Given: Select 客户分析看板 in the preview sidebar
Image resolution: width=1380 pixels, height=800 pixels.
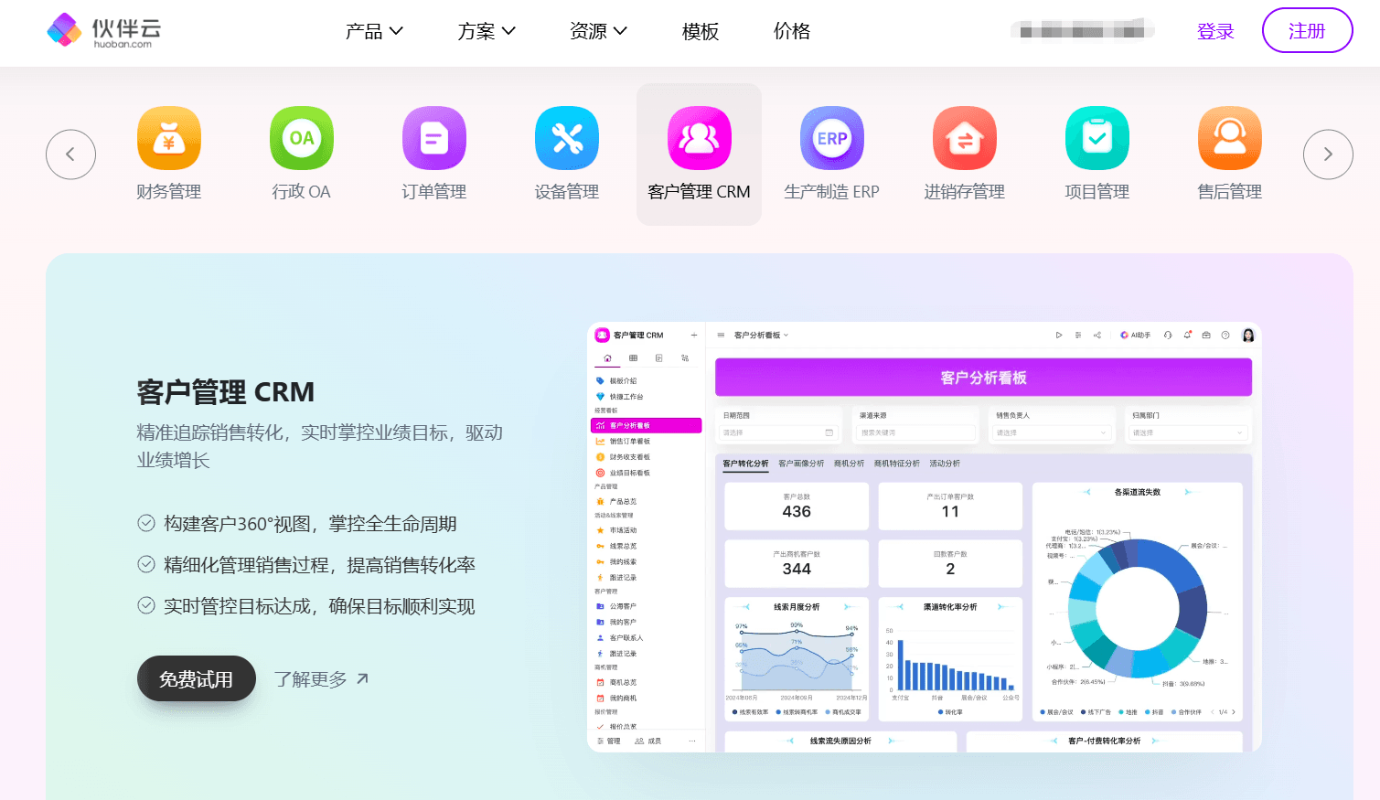Looking at the screenshot, I should pos(647,425).
